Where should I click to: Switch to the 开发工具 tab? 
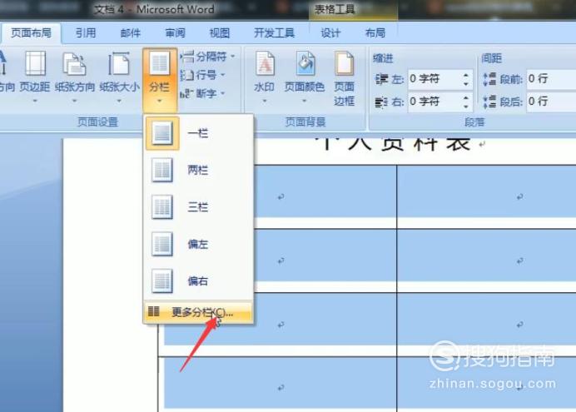(274, 33)
